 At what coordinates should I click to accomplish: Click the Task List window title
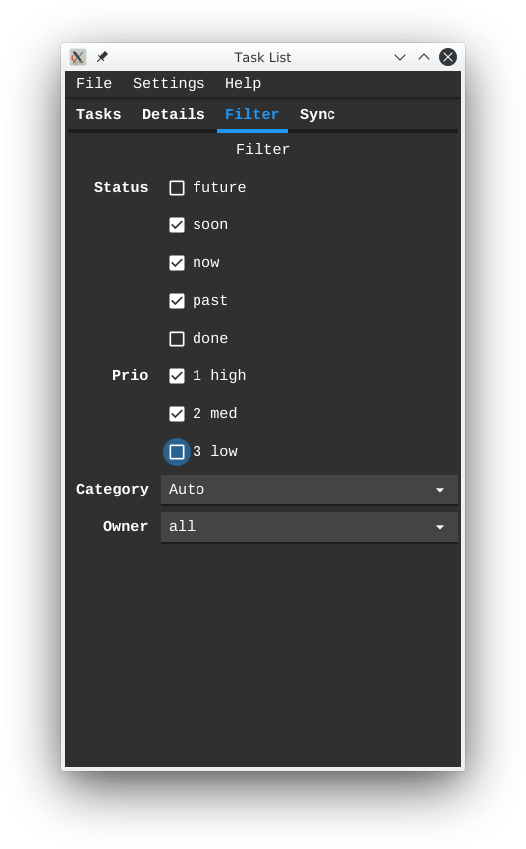pyautogui.click(x=262, y=57)
